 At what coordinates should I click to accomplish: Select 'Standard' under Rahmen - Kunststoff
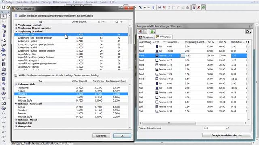pyautogui.click(x=71, y=110)
